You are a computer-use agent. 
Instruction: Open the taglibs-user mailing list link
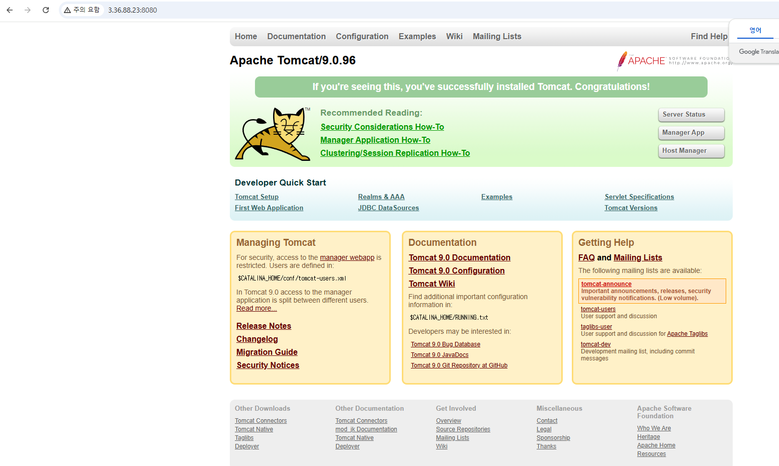point(596,327)
